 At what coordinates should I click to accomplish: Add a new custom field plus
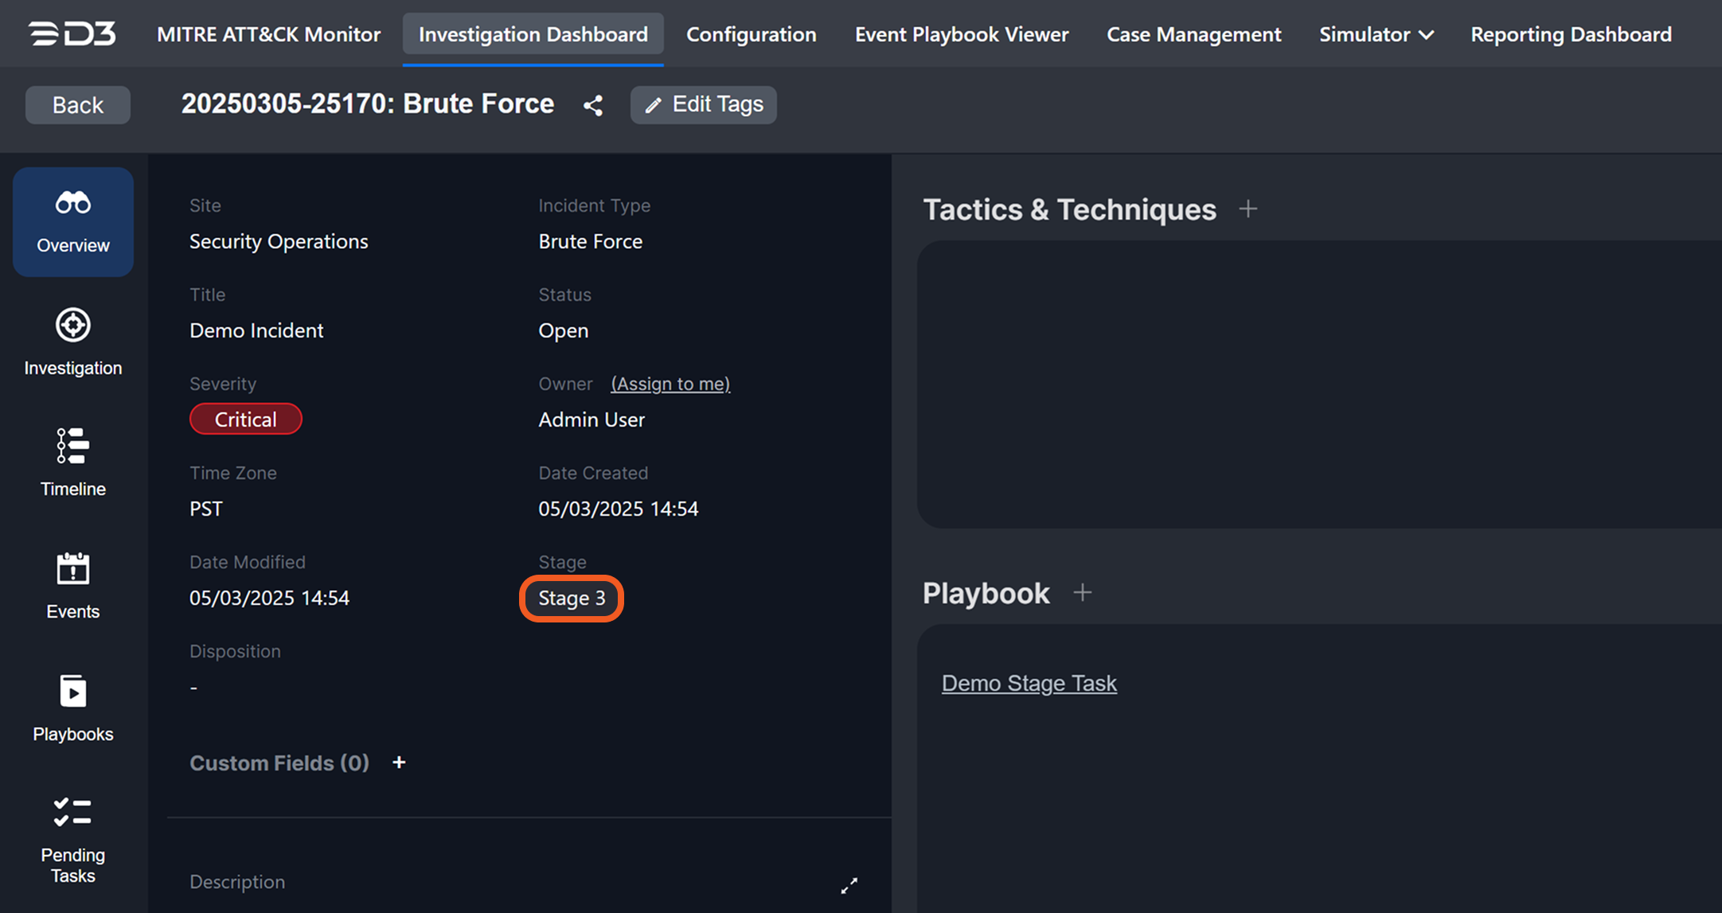click(399, 763)
